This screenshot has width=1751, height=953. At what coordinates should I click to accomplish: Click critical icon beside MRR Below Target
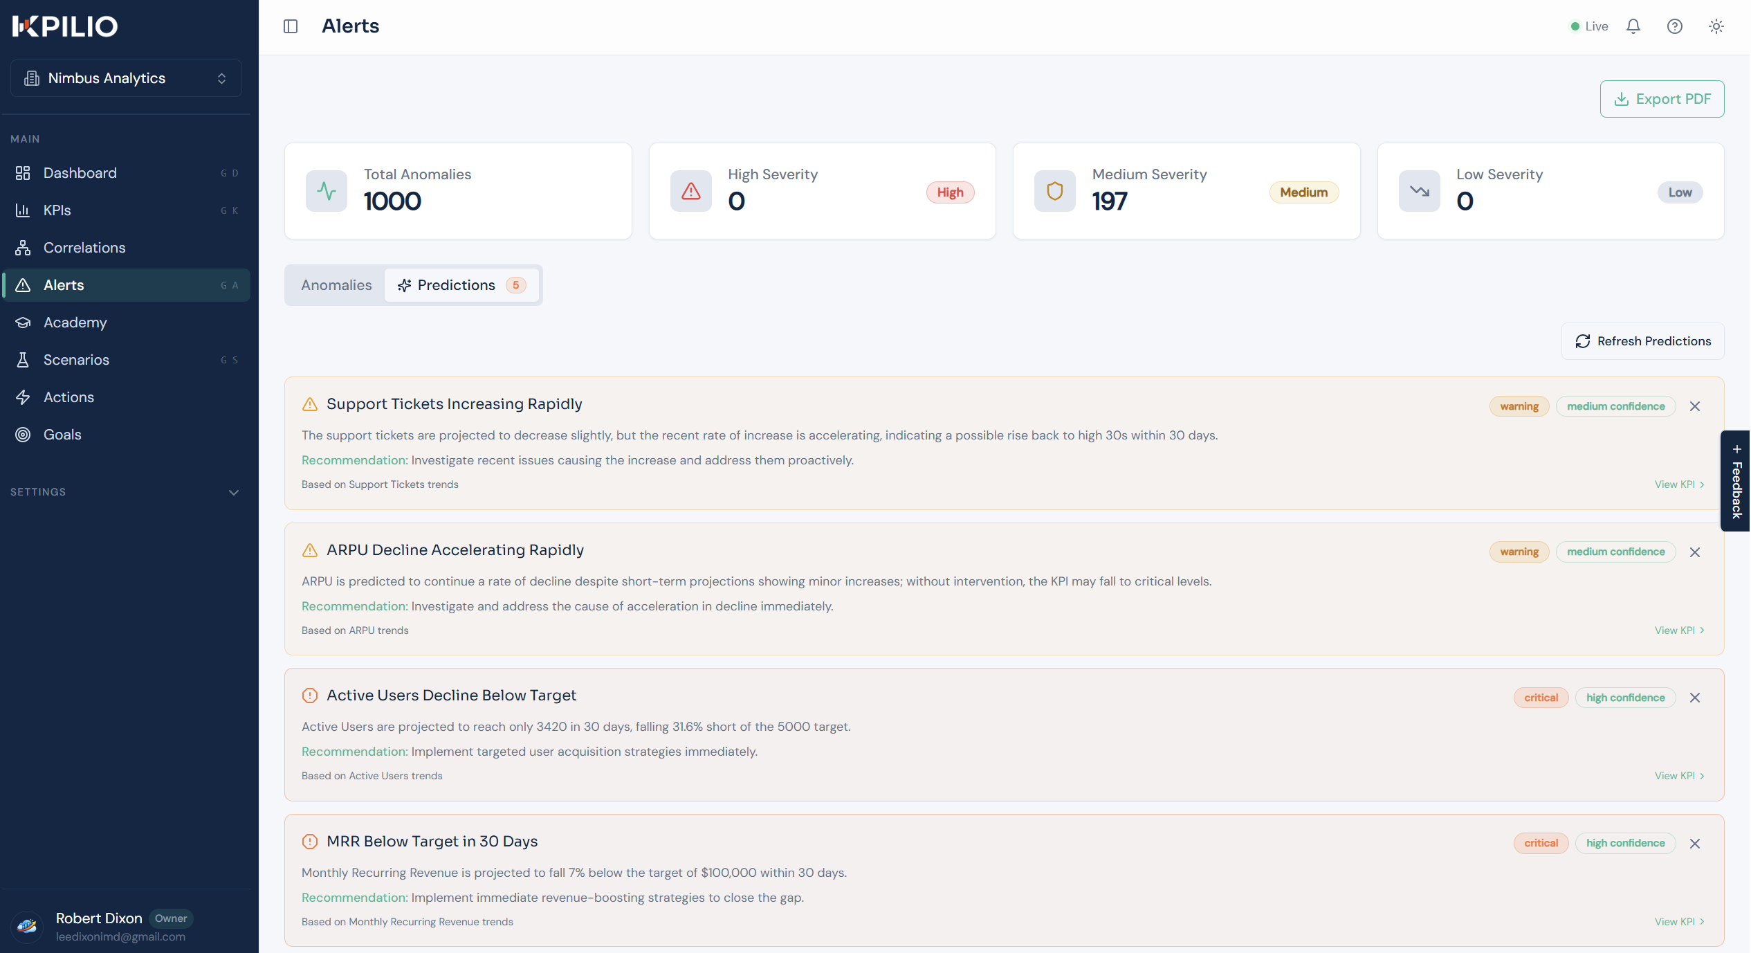click(x=310, y=842)
